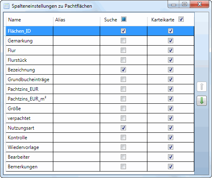Toggle the Karteikarte header select-all checkbox
The image size is (212, 178).
point(181,19)
